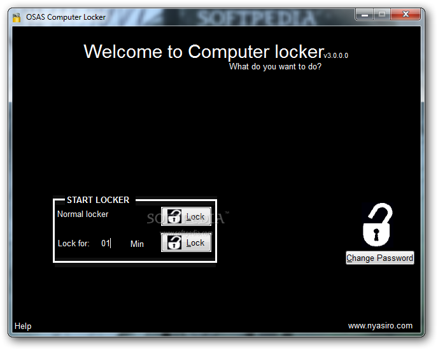
Task: Visit the www.nyasiro.com link
Action: click(380, 326)
